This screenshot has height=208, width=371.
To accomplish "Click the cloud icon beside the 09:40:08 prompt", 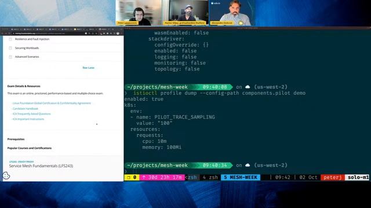I will coord(248,87).
